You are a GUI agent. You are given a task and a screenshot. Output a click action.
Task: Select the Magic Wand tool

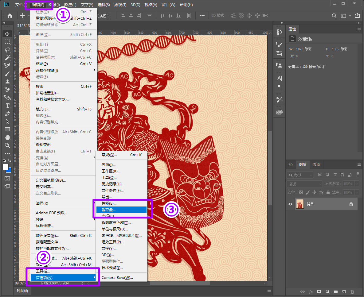[7, 58]
